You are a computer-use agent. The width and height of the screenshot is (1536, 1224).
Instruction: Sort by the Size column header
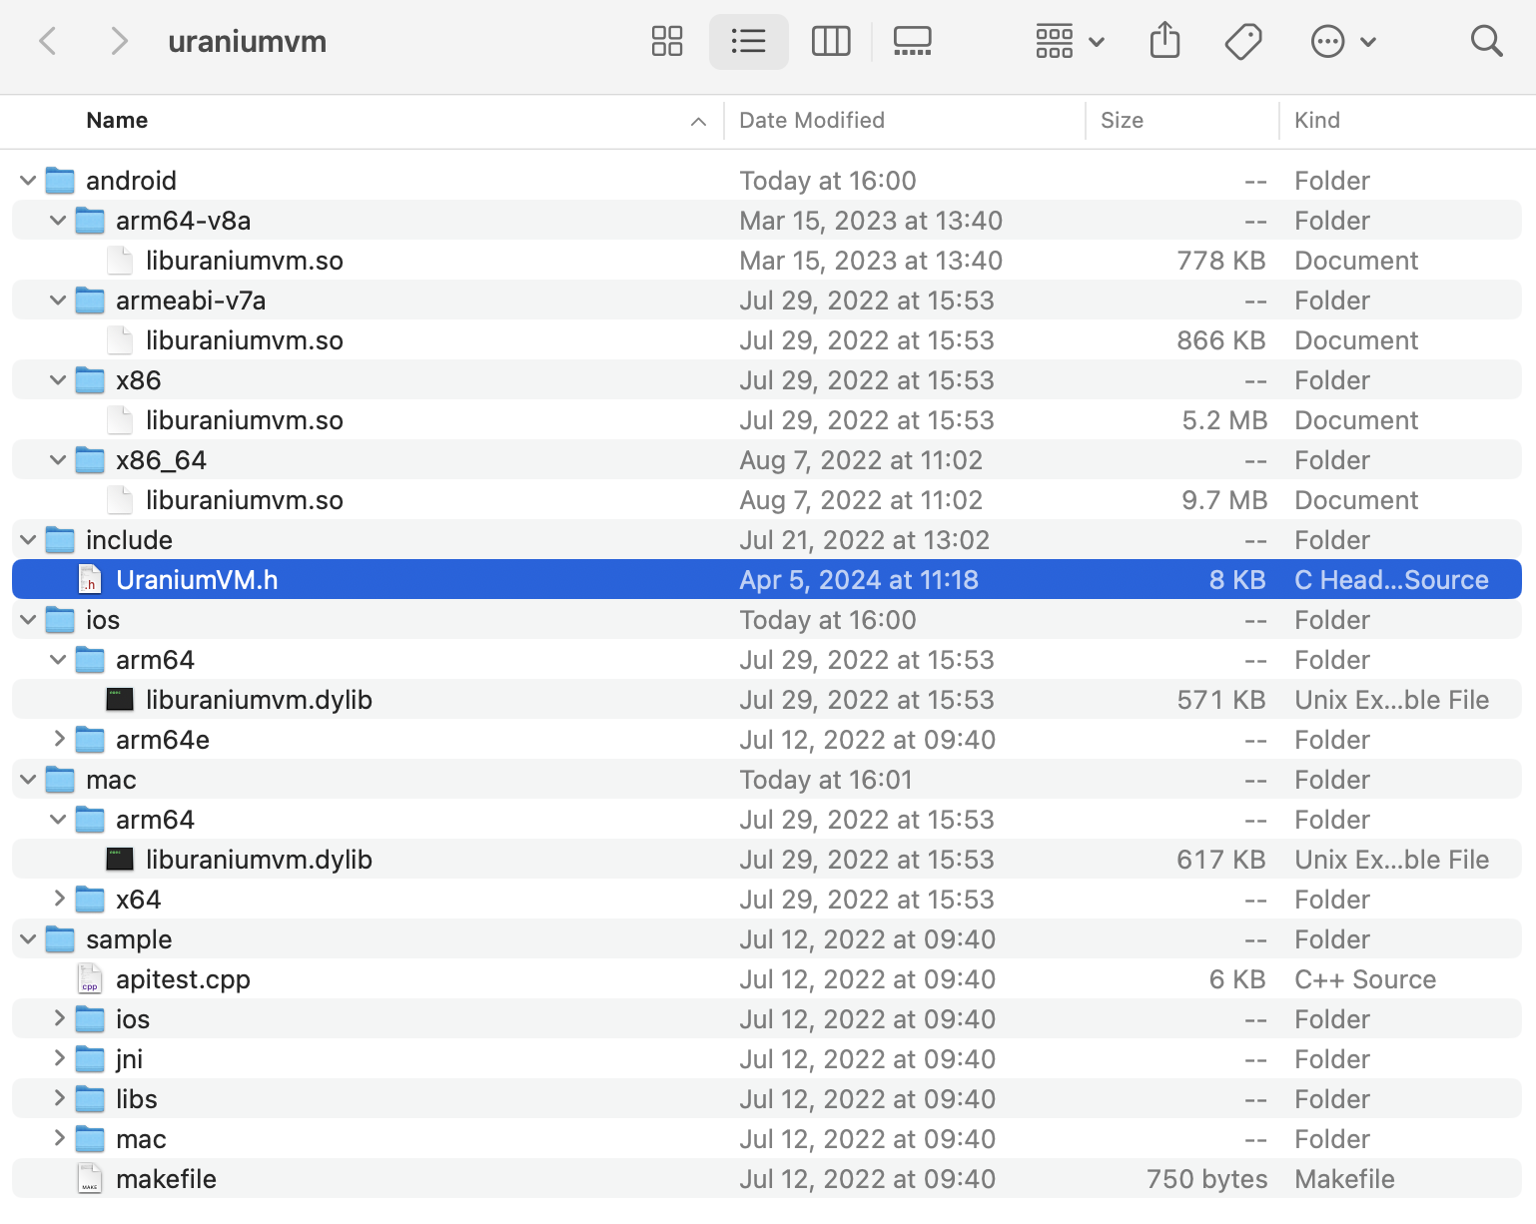[1122, 120]
